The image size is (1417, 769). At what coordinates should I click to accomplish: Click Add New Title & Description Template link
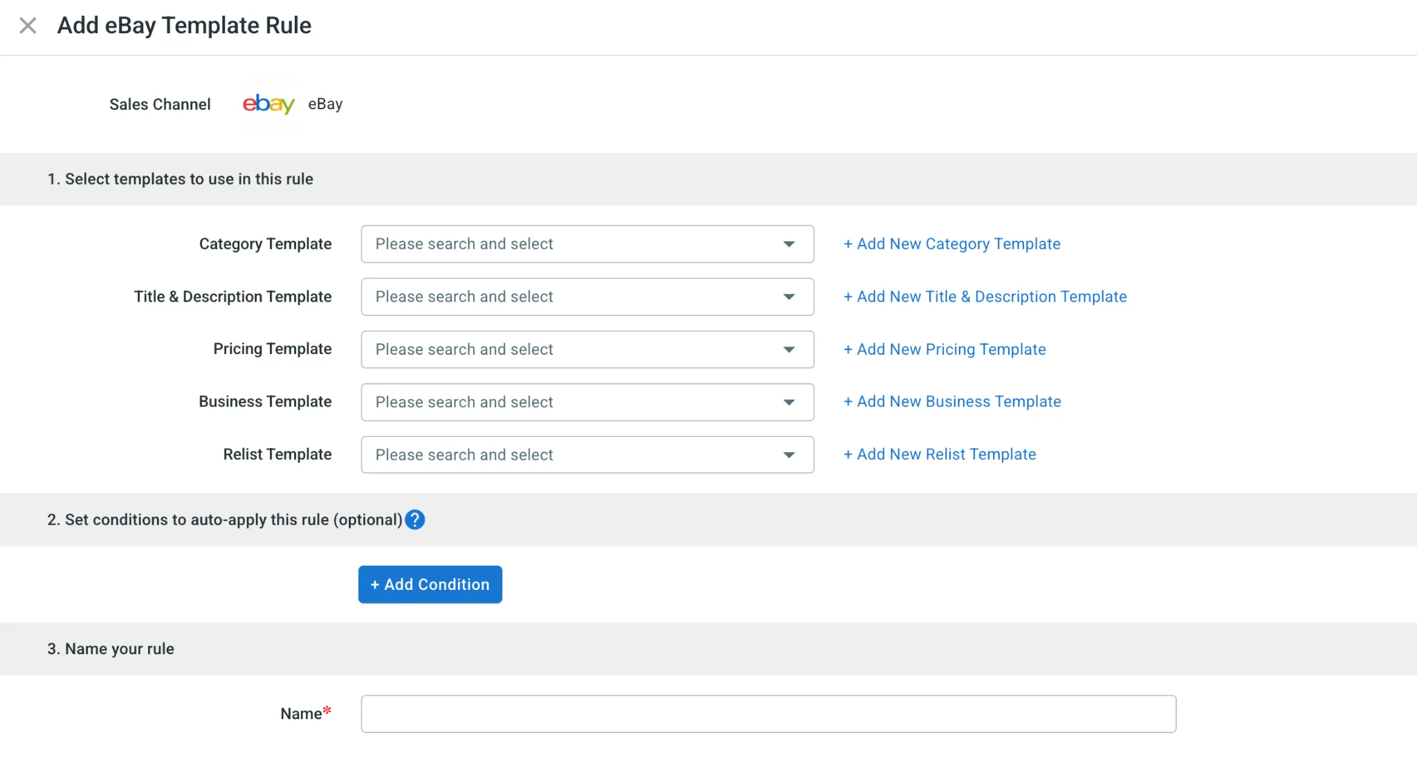(x=985, y=297)
